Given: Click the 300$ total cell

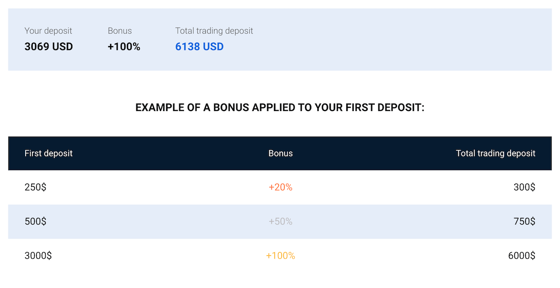Looking at the screenshot, I should tap(525, 187).
